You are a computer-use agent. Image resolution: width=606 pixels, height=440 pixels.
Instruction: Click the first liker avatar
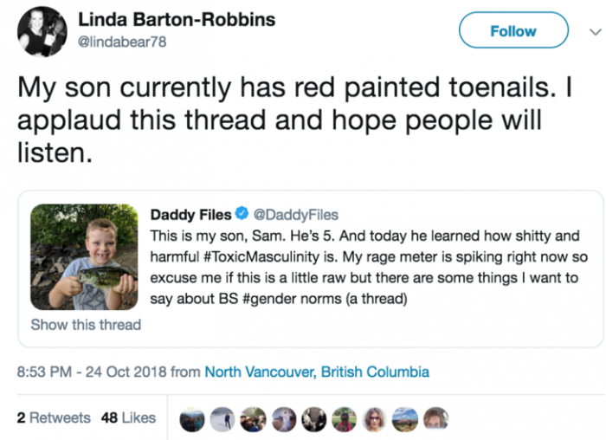[192, 419]
